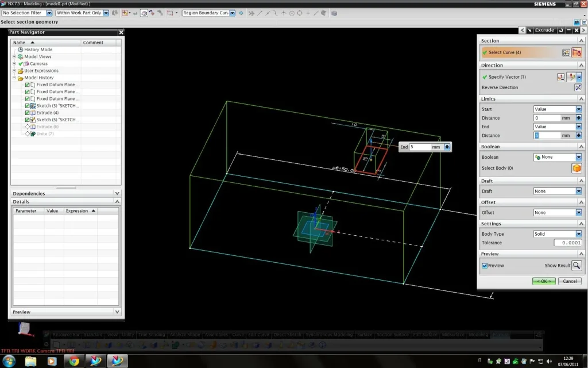Open the vector type dropdown arrow
This screenshot has width=588, height=368.
coord(579,77)
